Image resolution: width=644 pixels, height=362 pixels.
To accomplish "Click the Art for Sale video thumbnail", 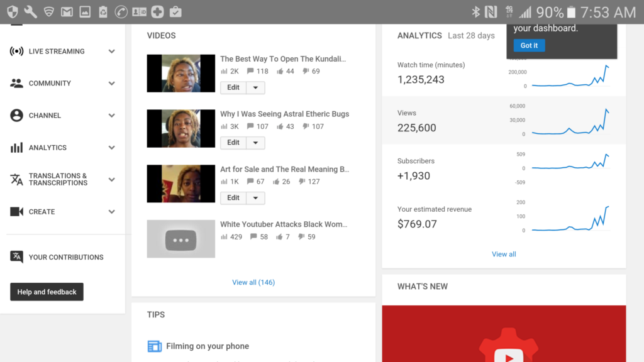I will point(180,184).
